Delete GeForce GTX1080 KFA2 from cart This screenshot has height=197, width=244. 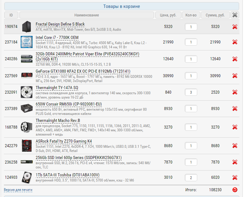click(x=235, y=76)
